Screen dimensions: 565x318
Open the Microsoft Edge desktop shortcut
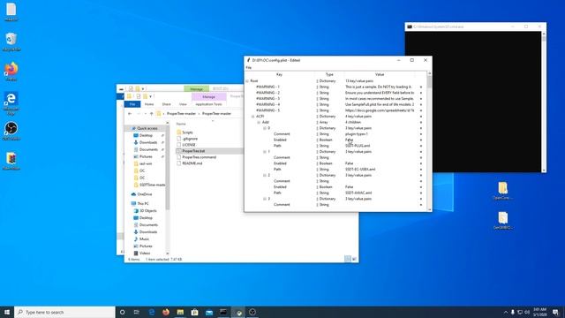11,102
